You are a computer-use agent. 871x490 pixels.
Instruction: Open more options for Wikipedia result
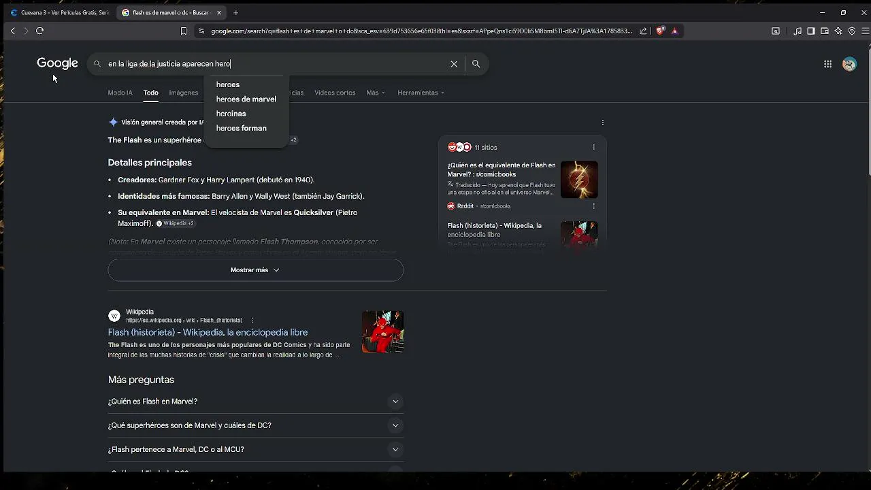point(252,321)
